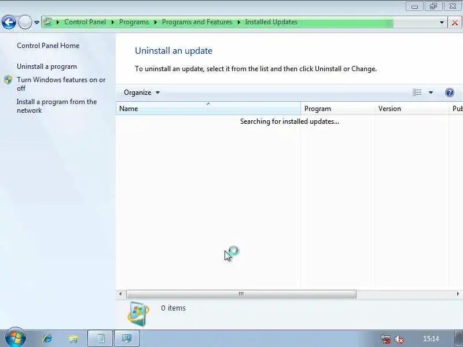
Task: Open the network status tray icon
Action: click(385, 339)
